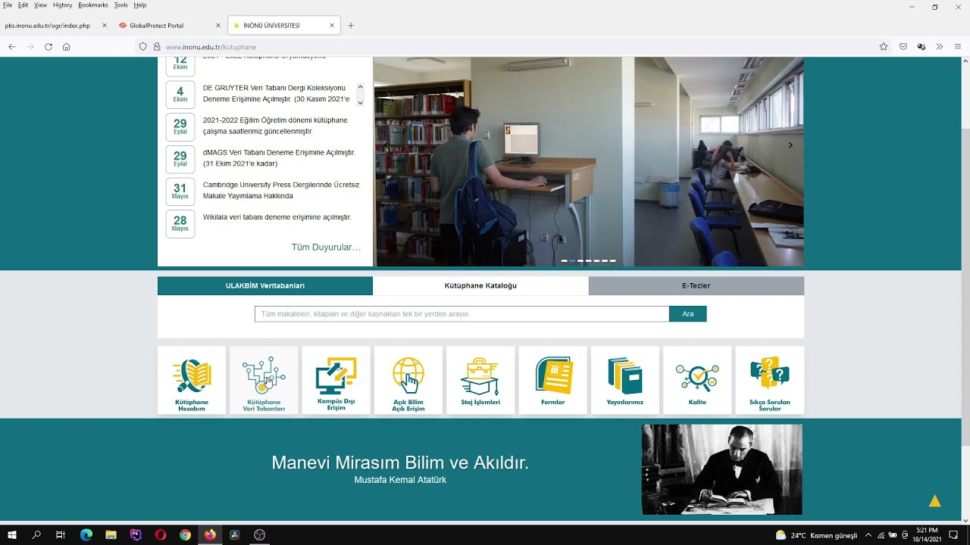Image resolution: width=970 pixels, height=545 pixels.
Task: Click the Atatürk reading photo
Action: point(721,469)
